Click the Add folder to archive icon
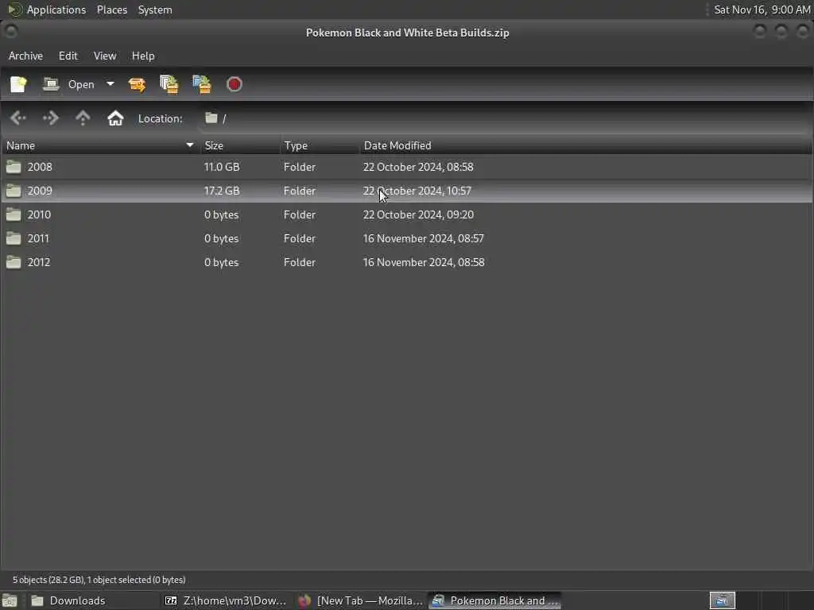Viewport: 814px width, 610px height. click(x=202, y=84)
